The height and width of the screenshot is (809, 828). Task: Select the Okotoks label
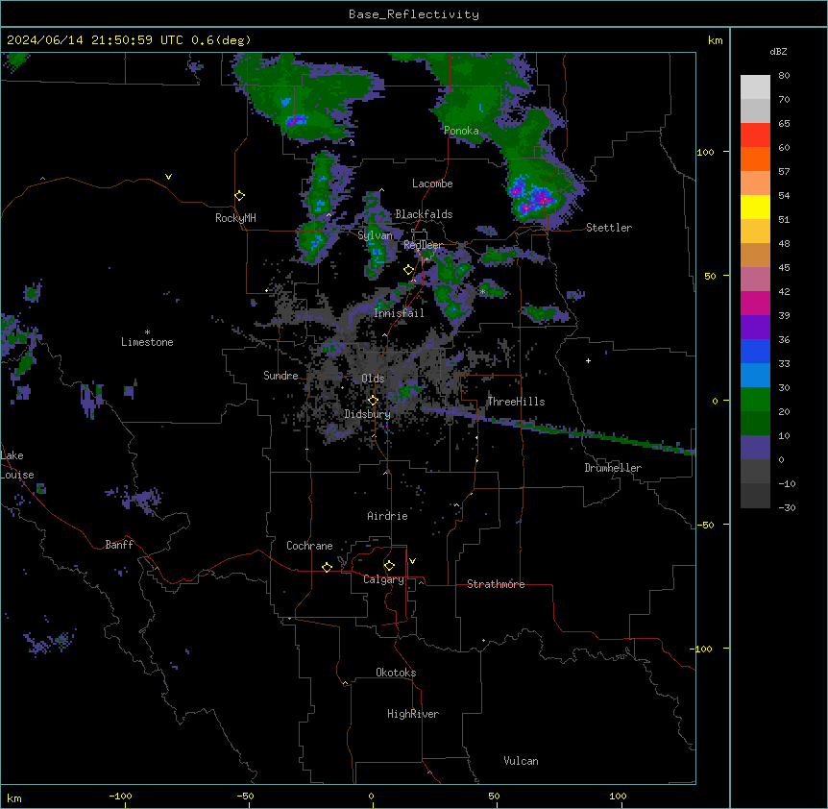tap(396, 673)
